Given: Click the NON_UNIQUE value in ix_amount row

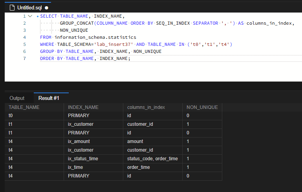Looking at the screenshot, I should 202,141.
